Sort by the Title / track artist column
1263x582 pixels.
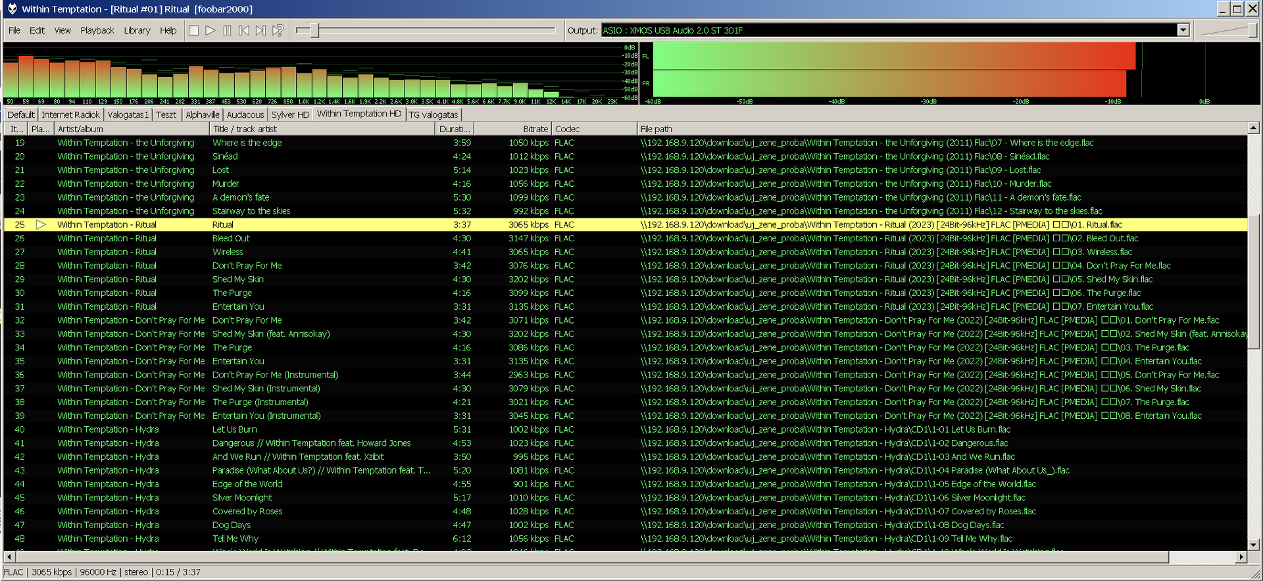[x=322, y=129]
